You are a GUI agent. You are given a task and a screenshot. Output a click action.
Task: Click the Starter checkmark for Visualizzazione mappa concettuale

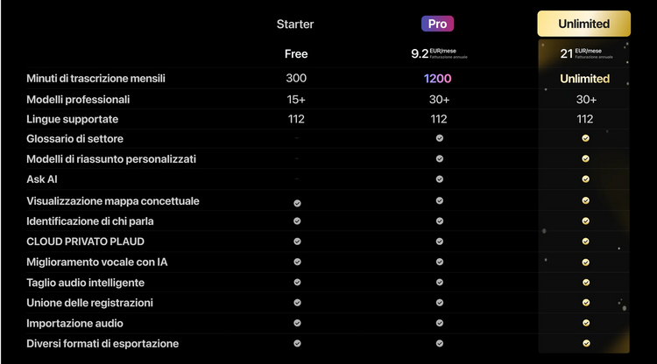coord(297,202)
